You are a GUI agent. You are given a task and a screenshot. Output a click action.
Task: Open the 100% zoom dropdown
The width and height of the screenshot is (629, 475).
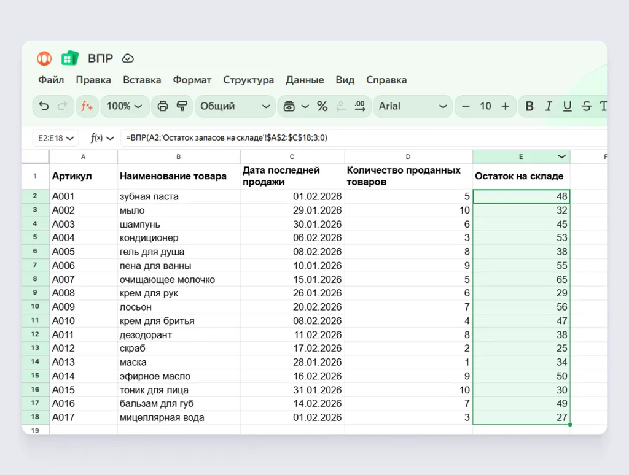point(124,106)
